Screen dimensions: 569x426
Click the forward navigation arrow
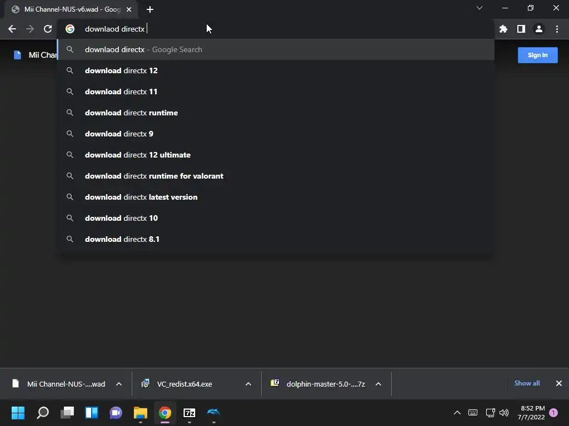pos(30,29)
